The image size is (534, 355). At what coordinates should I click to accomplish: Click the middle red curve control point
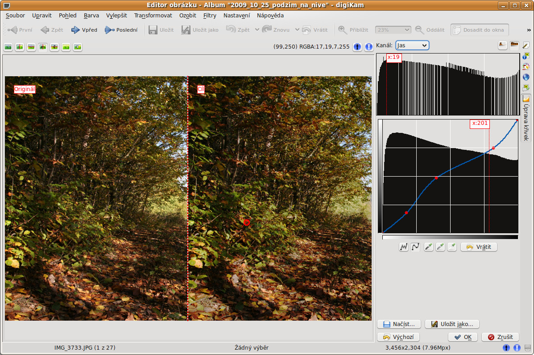click(x=436, y=178)
